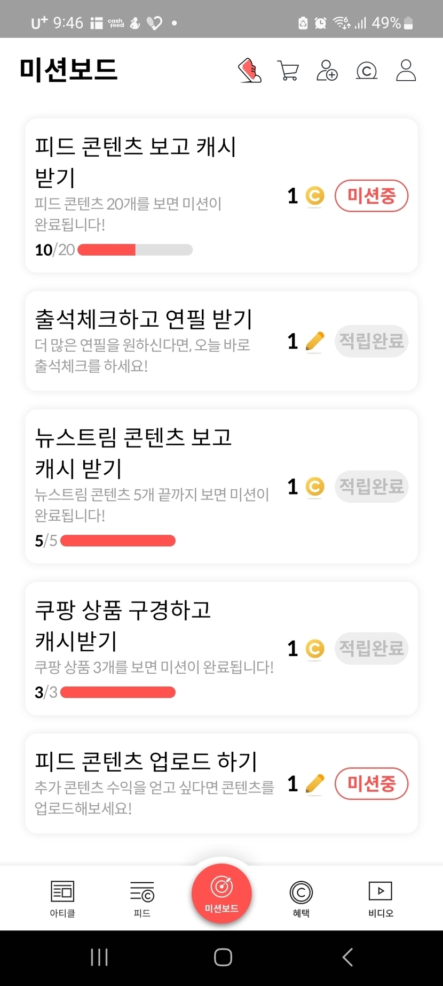The height and width of the screenshot is (986, 443).
Task: Tap 미션중 button for content upload mission
Action: (371, 784)
